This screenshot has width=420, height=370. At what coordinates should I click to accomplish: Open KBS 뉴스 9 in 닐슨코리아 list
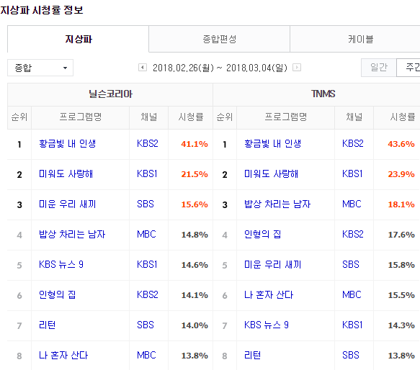click(61, 265)
